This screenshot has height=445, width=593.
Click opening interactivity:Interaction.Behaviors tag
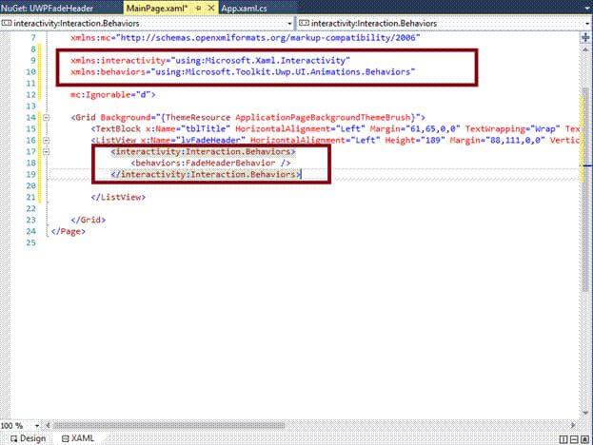point(203,151)
